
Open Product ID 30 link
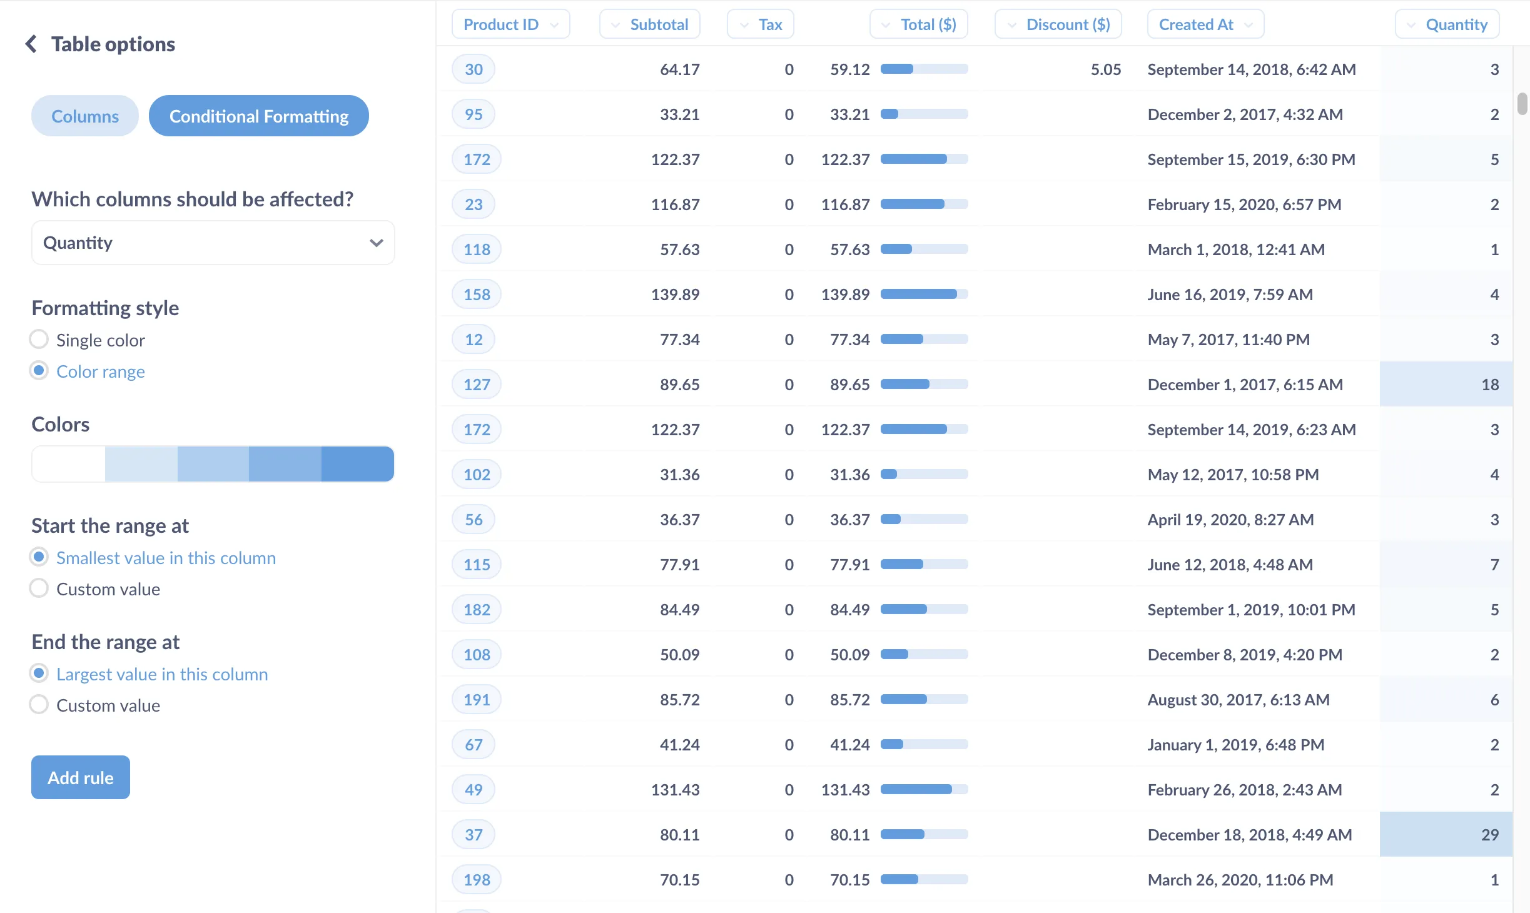click(474, 69)
